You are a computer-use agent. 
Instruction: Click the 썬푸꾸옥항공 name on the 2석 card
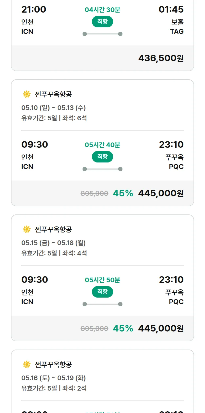coord(53,364)
